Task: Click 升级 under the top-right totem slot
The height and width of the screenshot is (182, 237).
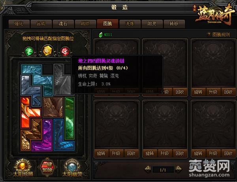Action: click(213, 92)
